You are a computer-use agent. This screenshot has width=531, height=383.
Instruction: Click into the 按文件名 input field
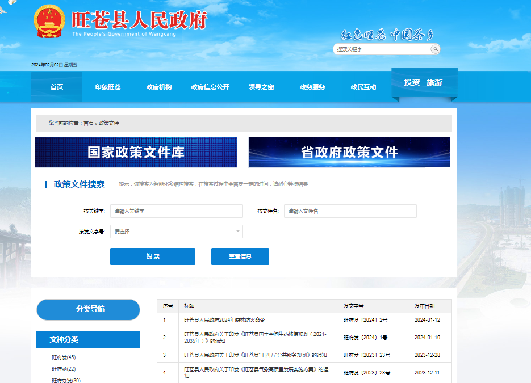point(350,211)
